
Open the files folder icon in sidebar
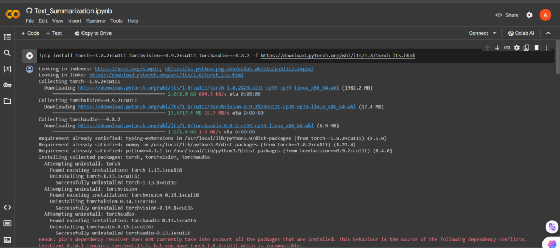[x=8, y=101]
